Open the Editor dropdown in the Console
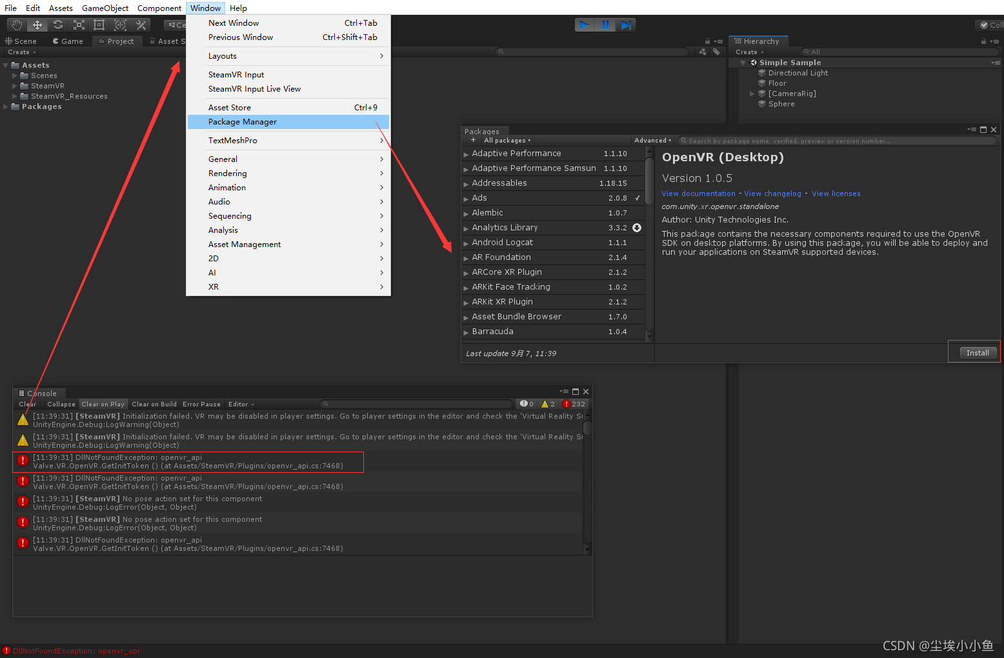This screenshot has width=1004, height=658. (241, 404)
